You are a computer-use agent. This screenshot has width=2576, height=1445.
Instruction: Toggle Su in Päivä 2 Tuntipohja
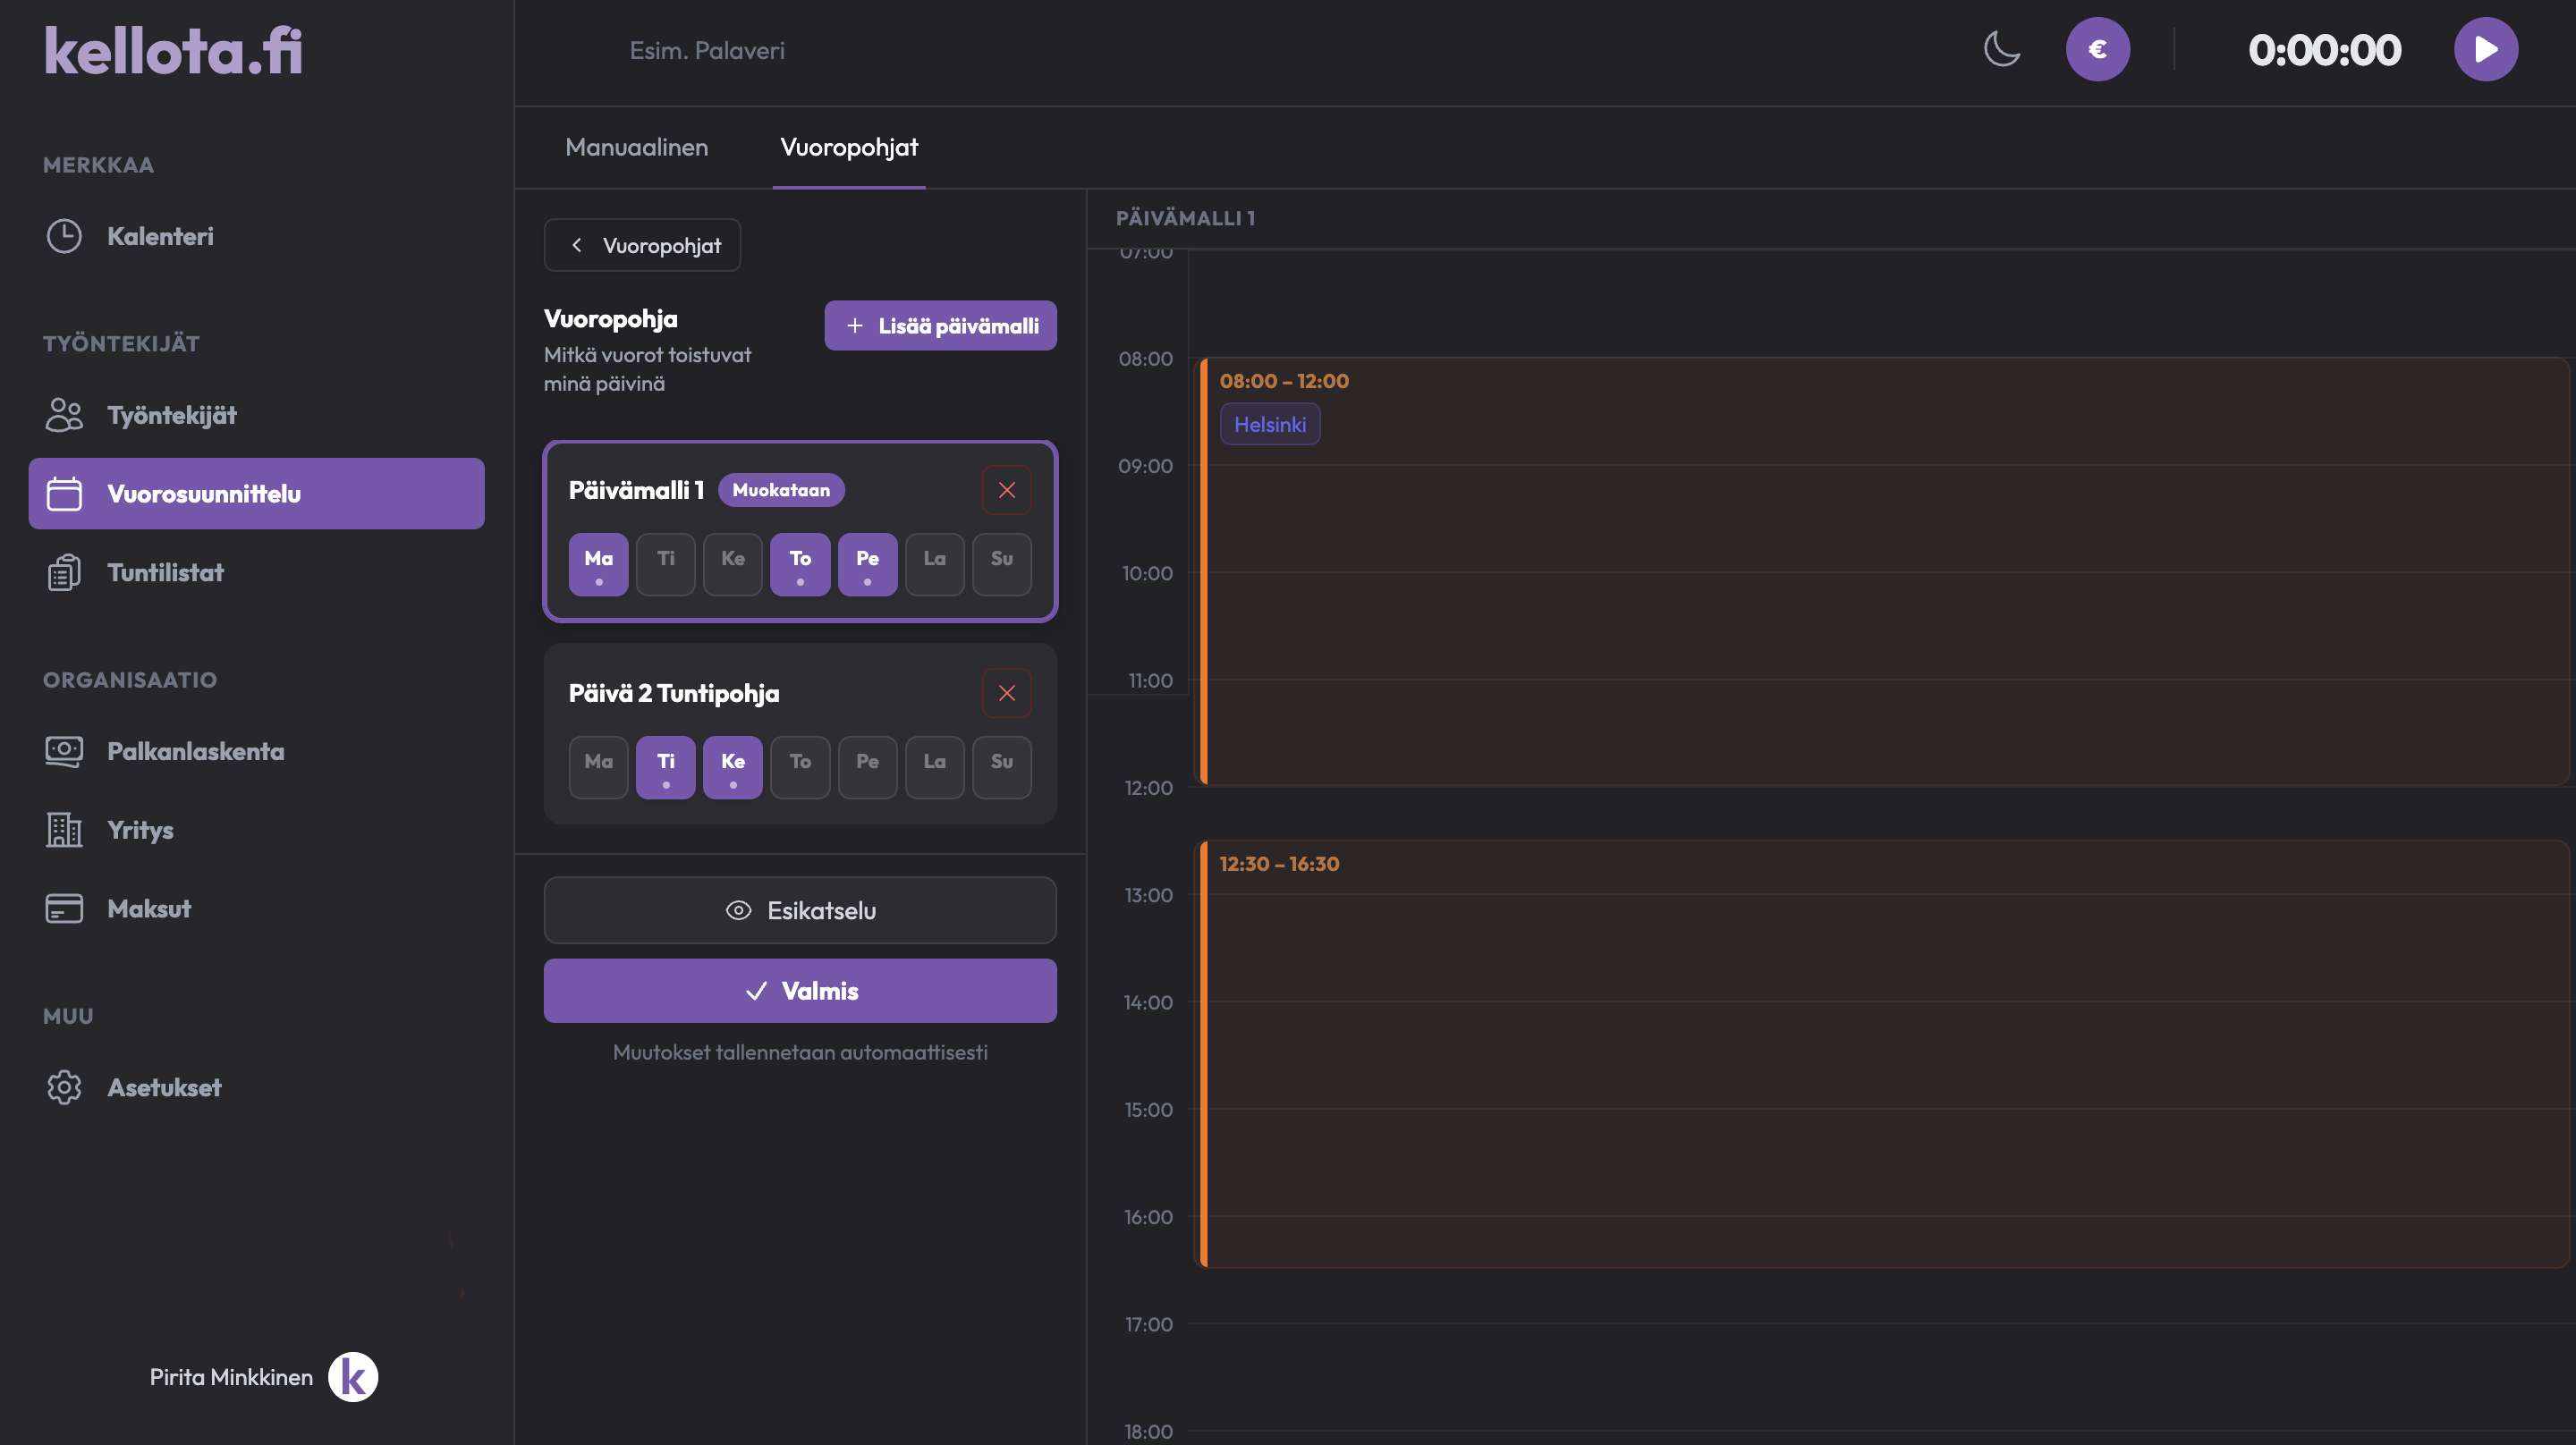pos(1001,768)
